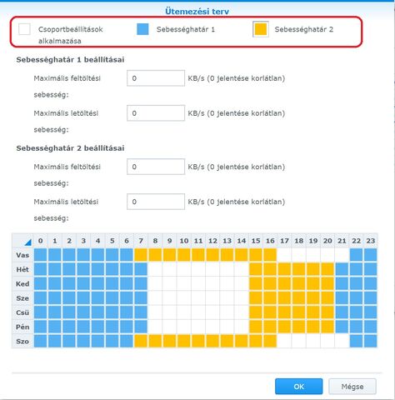Select the hour 7 column header
The width and height of the screenshot is (395, 400).
(x=141, y=241)
